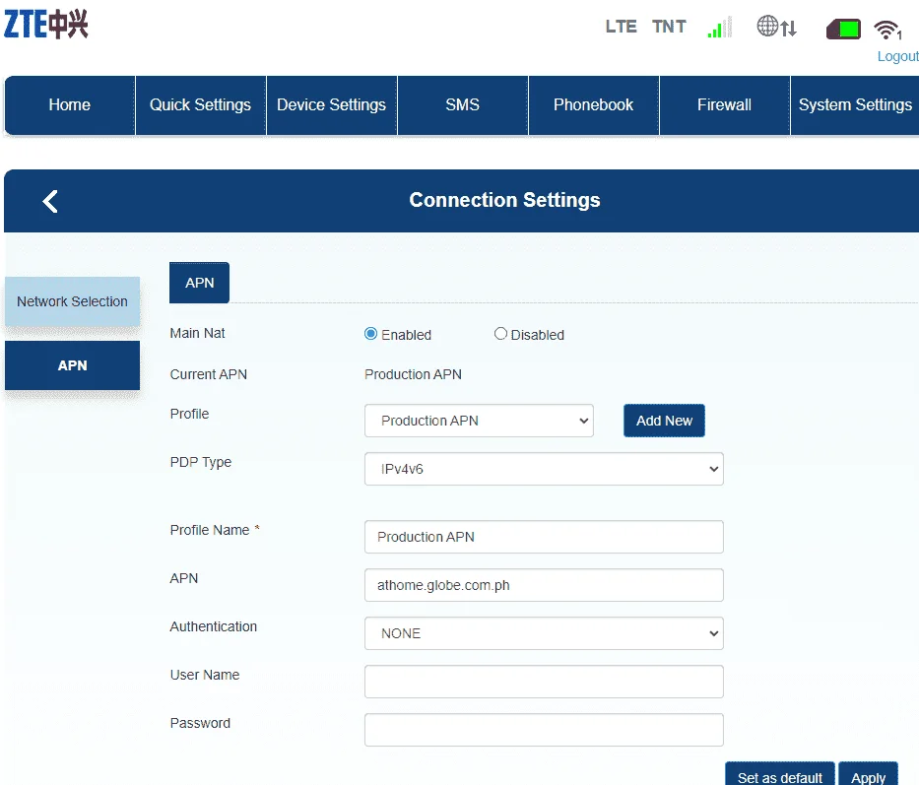Open the PDP Type dropdown
Screen dimensions: 919x785
click(544, 469)
